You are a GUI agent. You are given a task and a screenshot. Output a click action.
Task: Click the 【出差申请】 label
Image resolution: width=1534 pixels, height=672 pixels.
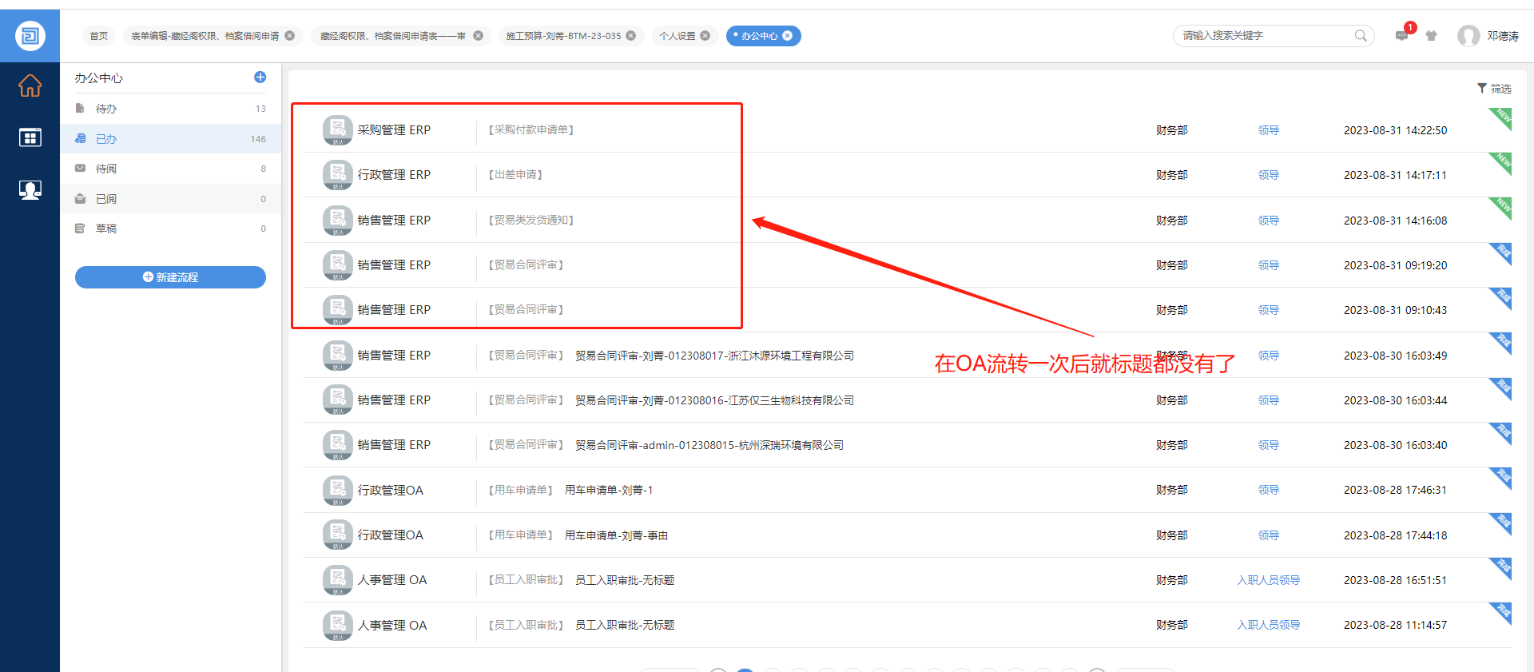click(x=515, y=175)
